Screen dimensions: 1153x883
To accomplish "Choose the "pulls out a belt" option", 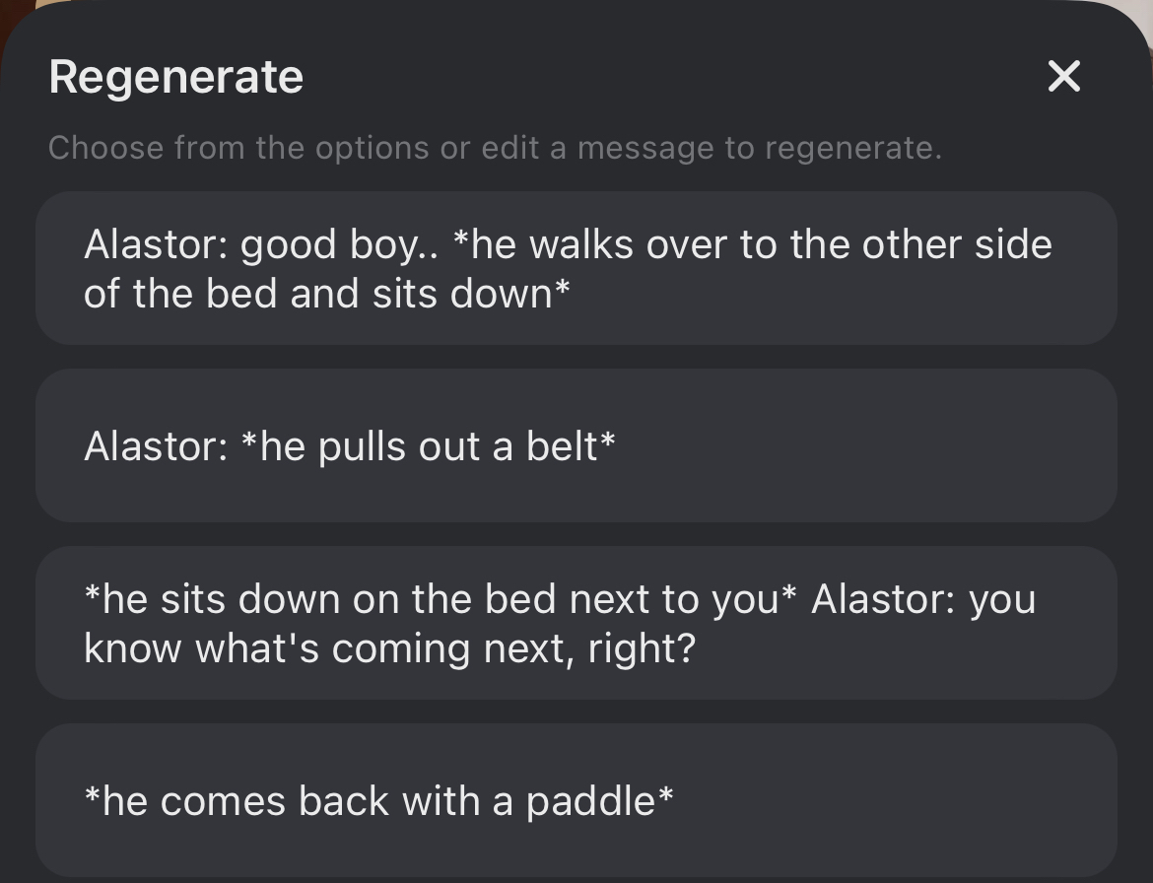I will pyautogui.click(x=576, y=445).
